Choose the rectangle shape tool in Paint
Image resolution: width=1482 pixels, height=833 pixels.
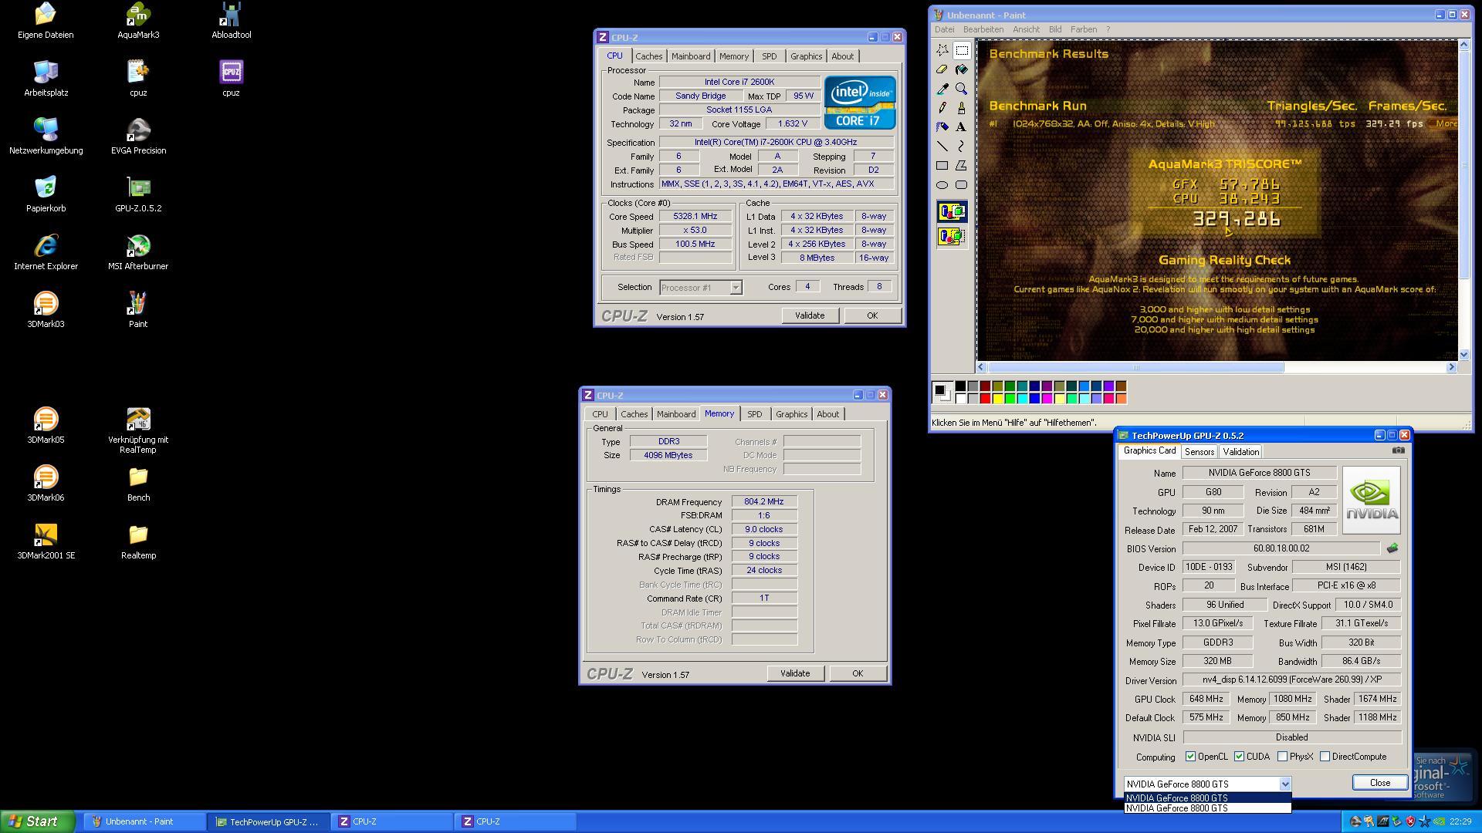coord(942,166)
